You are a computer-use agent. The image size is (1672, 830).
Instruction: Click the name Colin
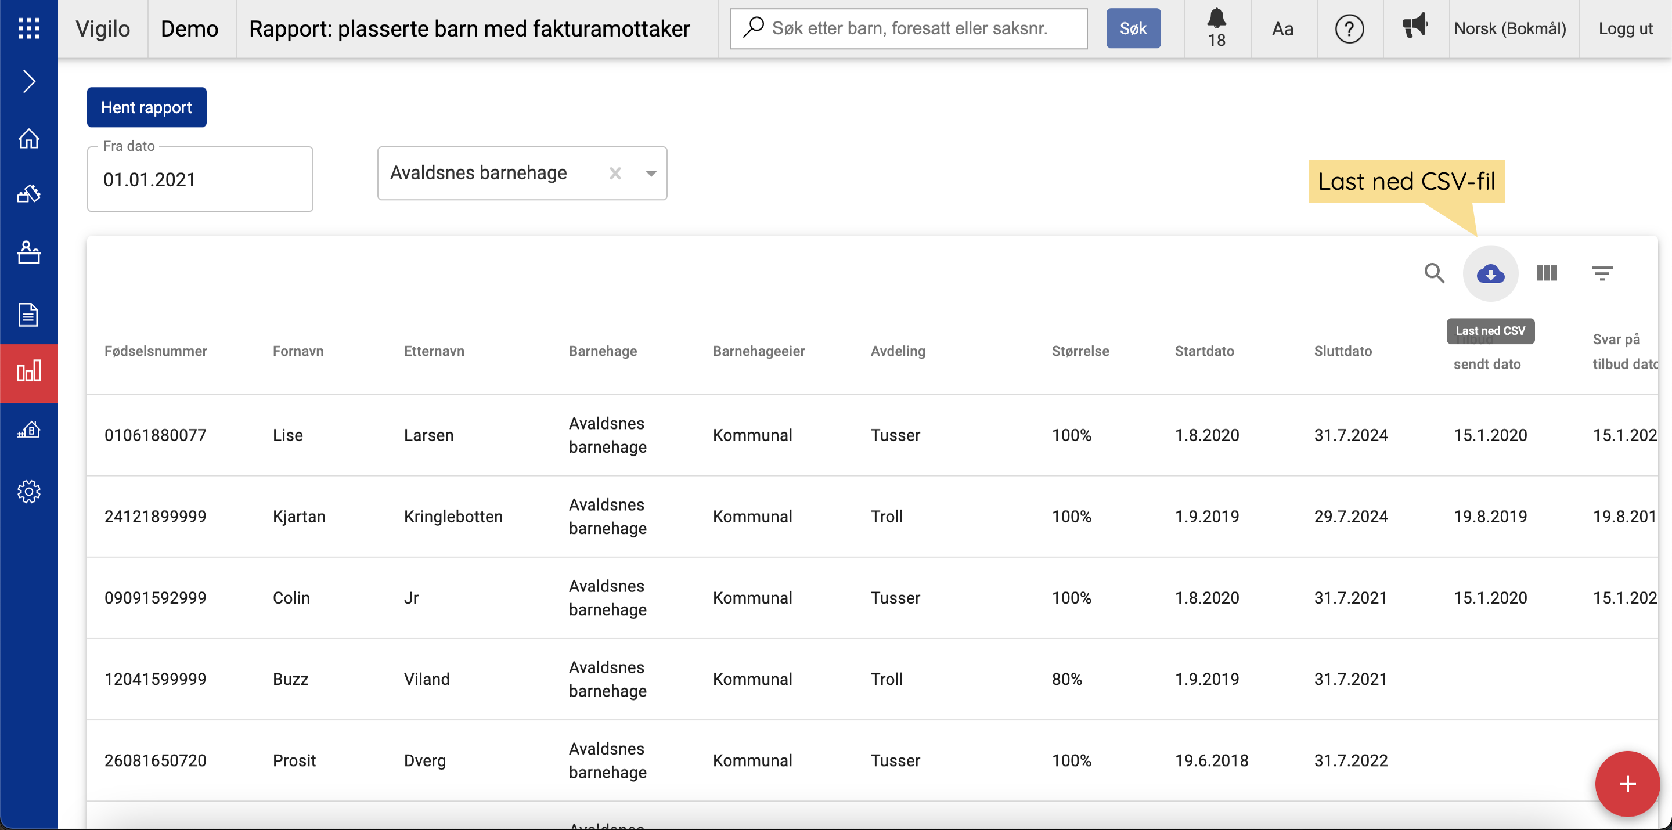(x=291, y=598)
